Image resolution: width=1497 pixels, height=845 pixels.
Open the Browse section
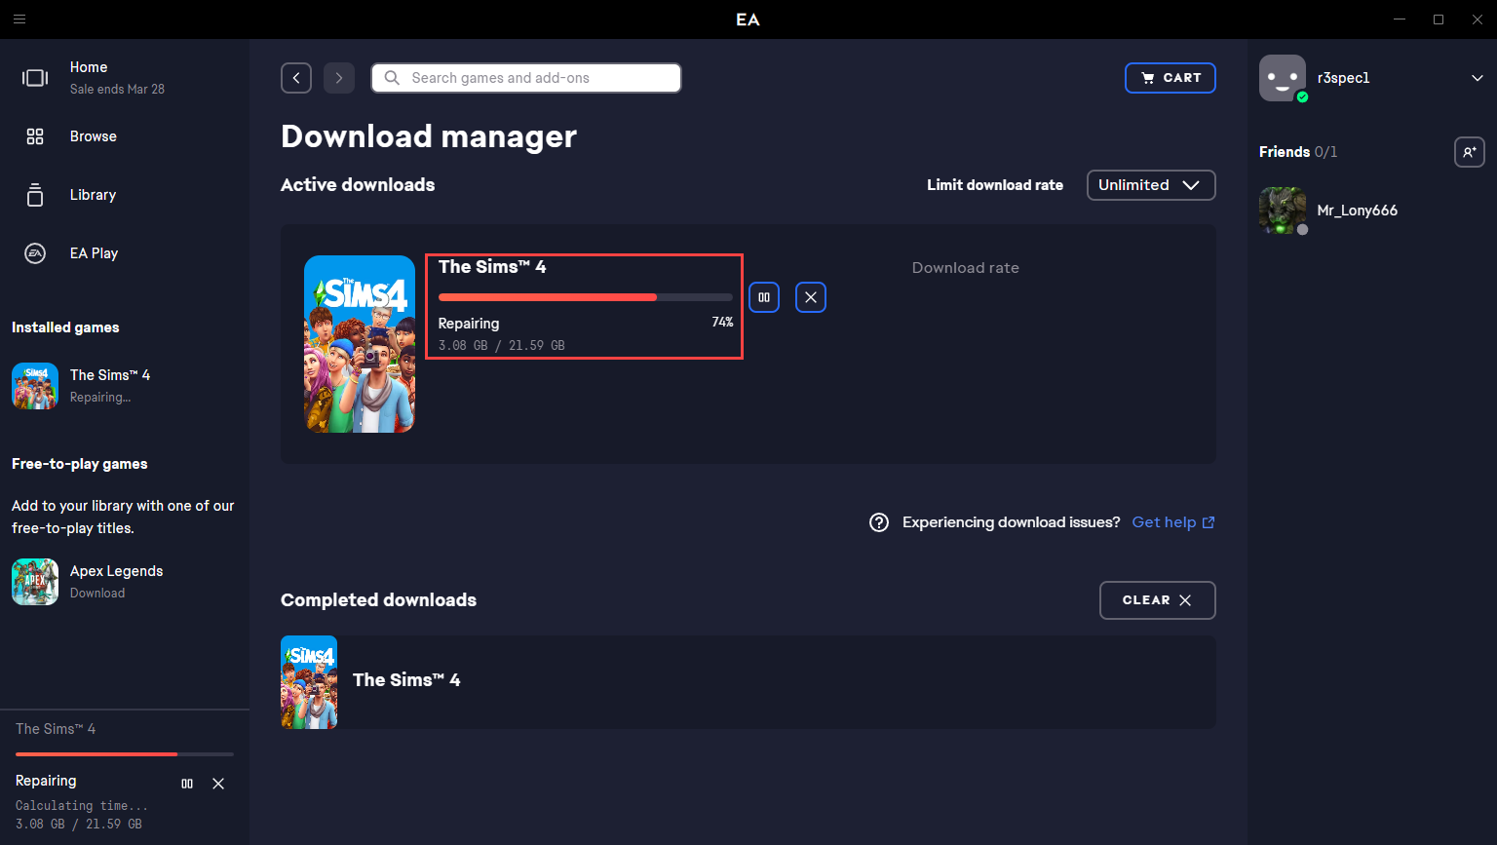[x=93, y=136]
